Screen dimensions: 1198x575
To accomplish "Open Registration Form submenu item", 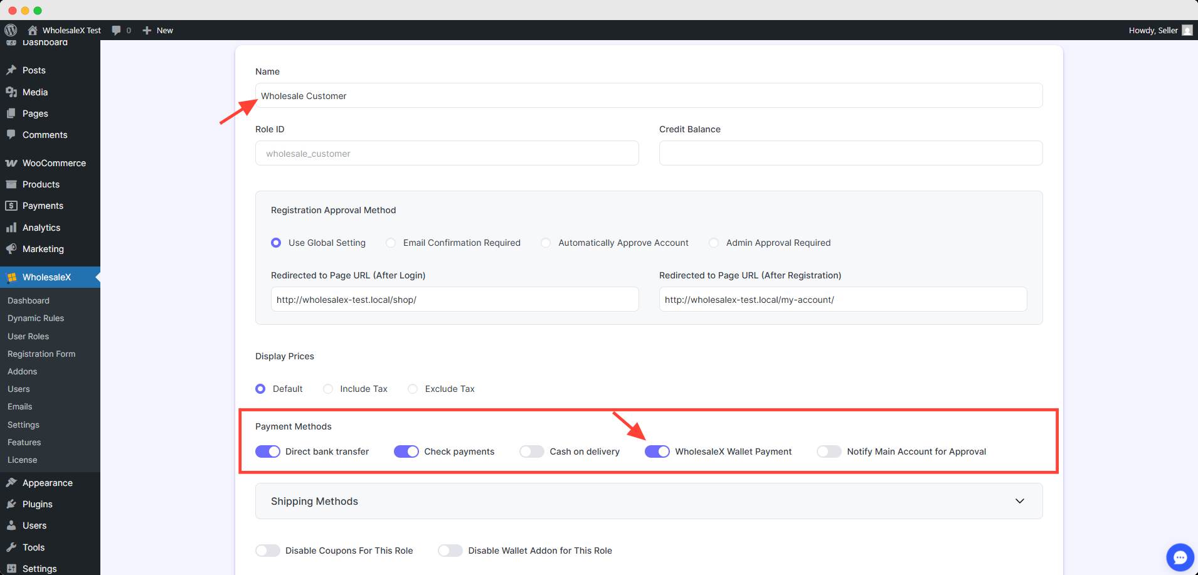I will point(41,354).
